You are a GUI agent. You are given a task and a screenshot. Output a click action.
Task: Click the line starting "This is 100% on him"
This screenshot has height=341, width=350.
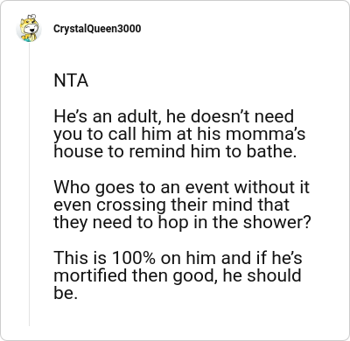tap(178, 258)
